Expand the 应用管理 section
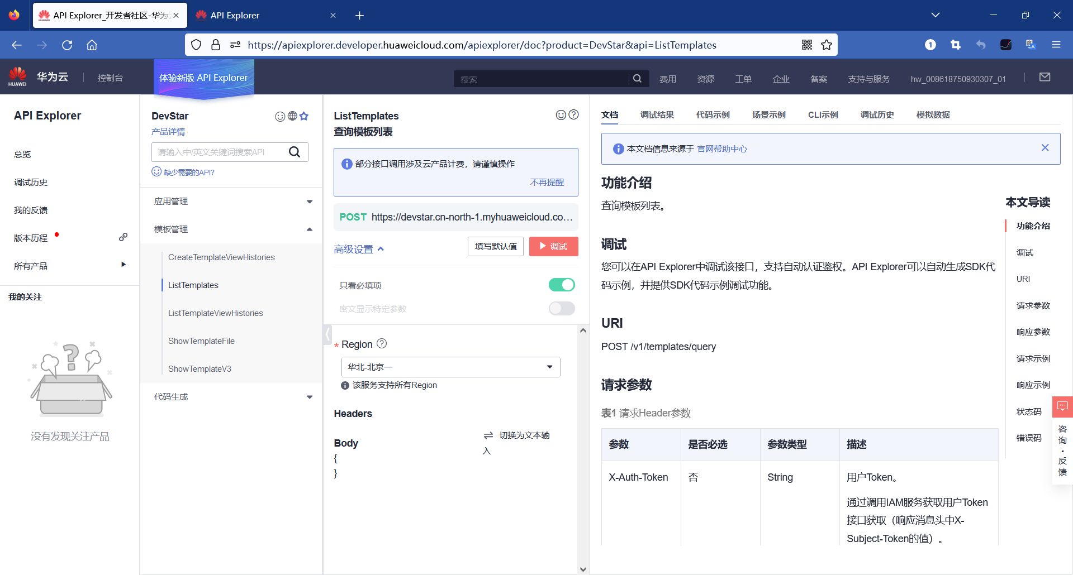 point(231,202)
